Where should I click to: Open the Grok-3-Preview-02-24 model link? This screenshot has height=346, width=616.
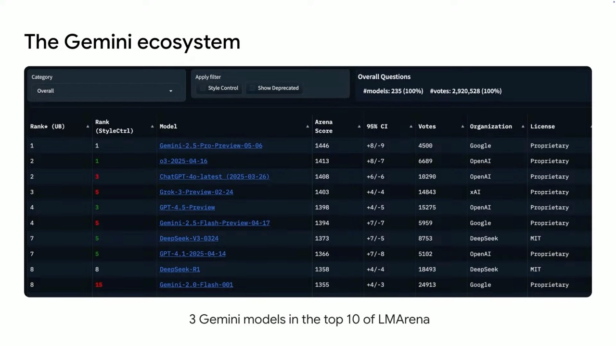(x=196, y=192)
